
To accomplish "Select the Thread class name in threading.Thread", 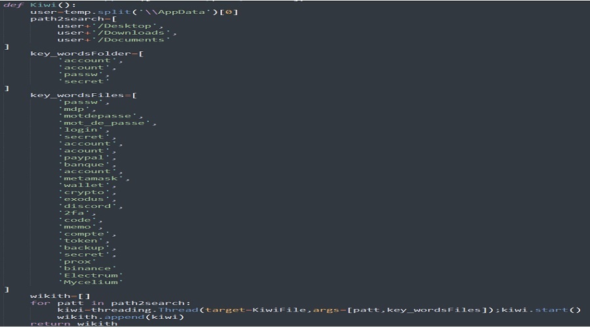I will 178,310.
